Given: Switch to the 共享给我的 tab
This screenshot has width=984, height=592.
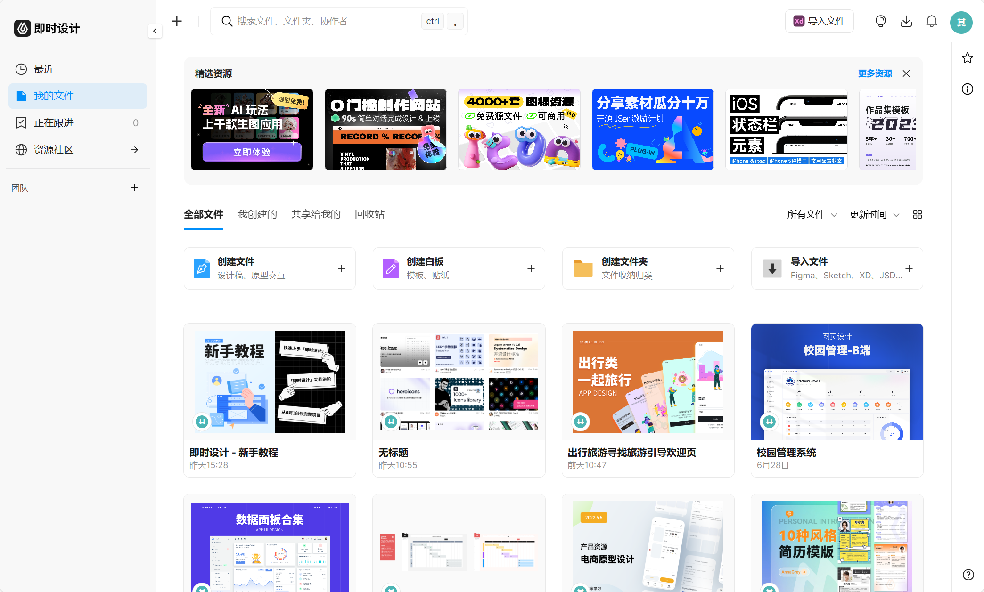Looking at the screenshot, I should [315, 214].
